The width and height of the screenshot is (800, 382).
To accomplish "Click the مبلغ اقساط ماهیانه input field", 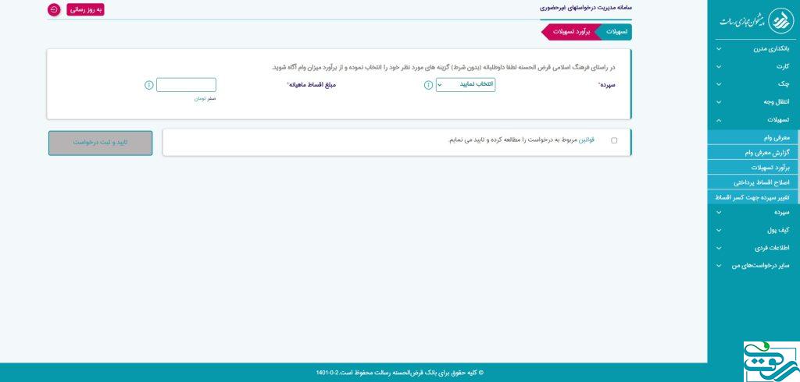I will coord(186,85).
